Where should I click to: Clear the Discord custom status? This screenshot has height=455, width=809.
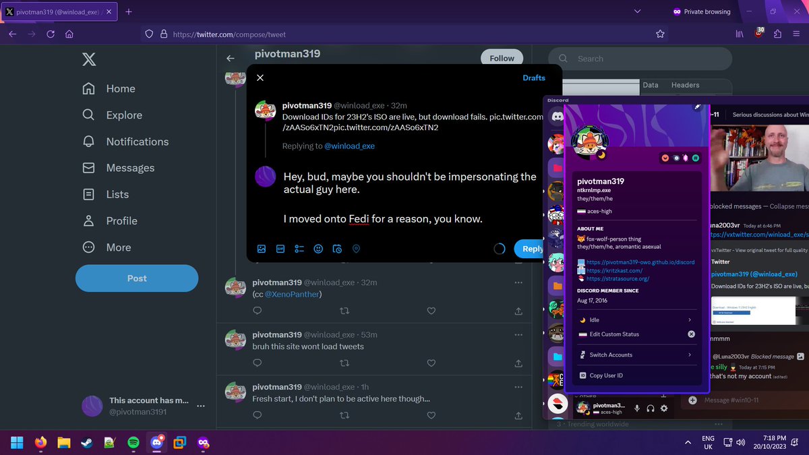(x=691, y=334)
